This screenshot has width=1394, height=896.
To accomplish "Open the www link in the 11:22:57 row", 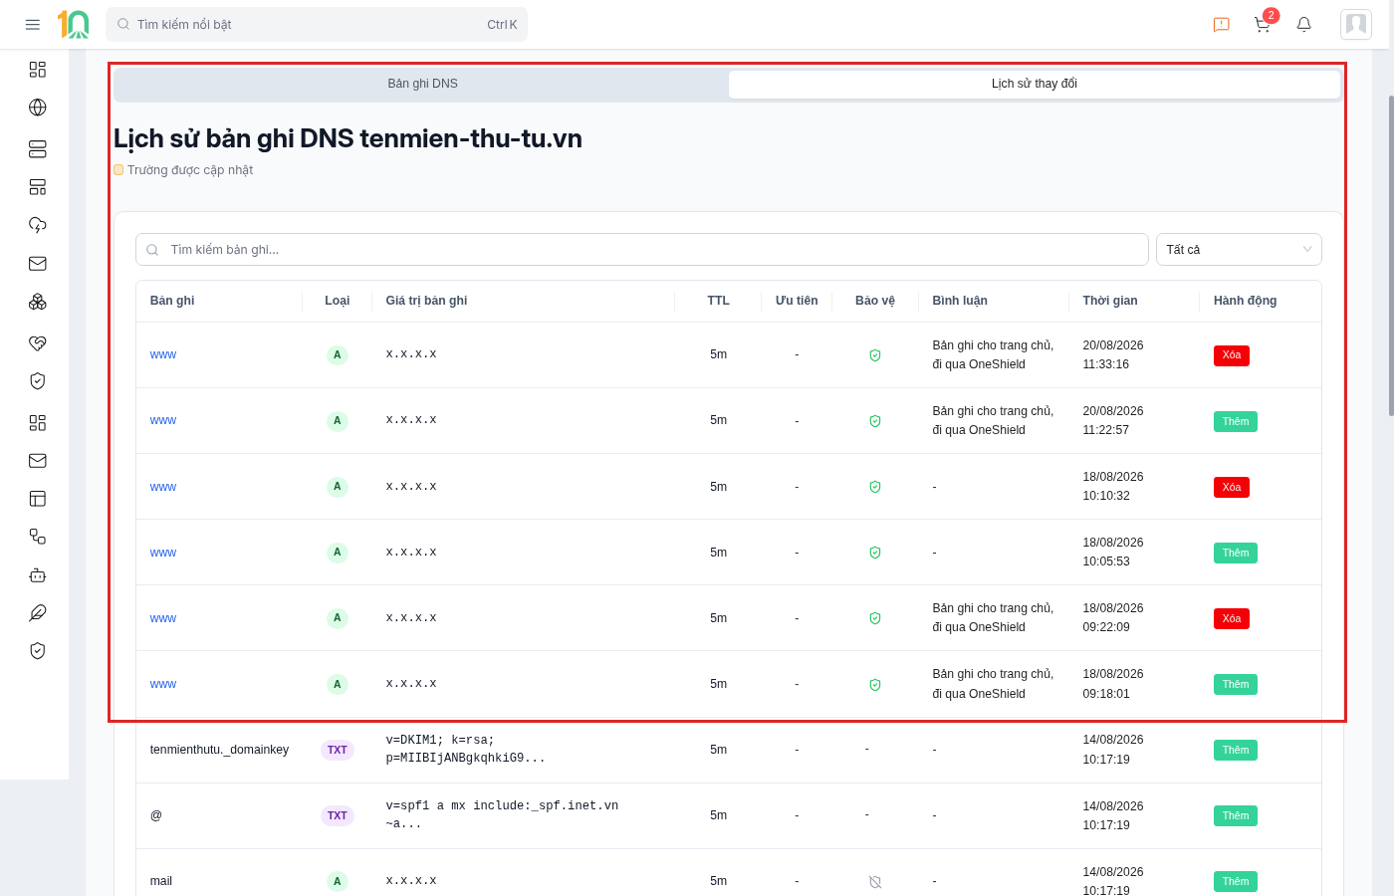I will pos(163,420).
